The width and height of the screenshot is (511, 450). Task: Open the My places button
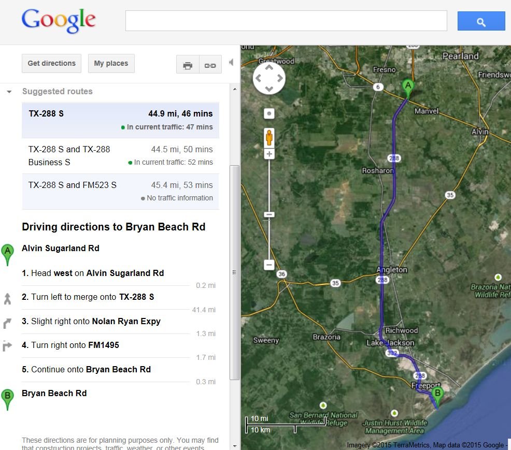(111, 64)
